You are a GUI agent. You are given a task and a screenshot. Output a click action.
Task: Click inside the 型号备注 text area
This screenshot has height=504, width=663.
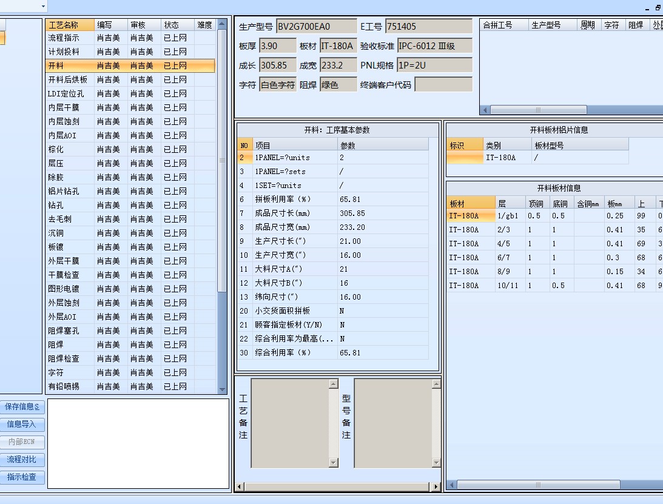click(x=393, y=423)
